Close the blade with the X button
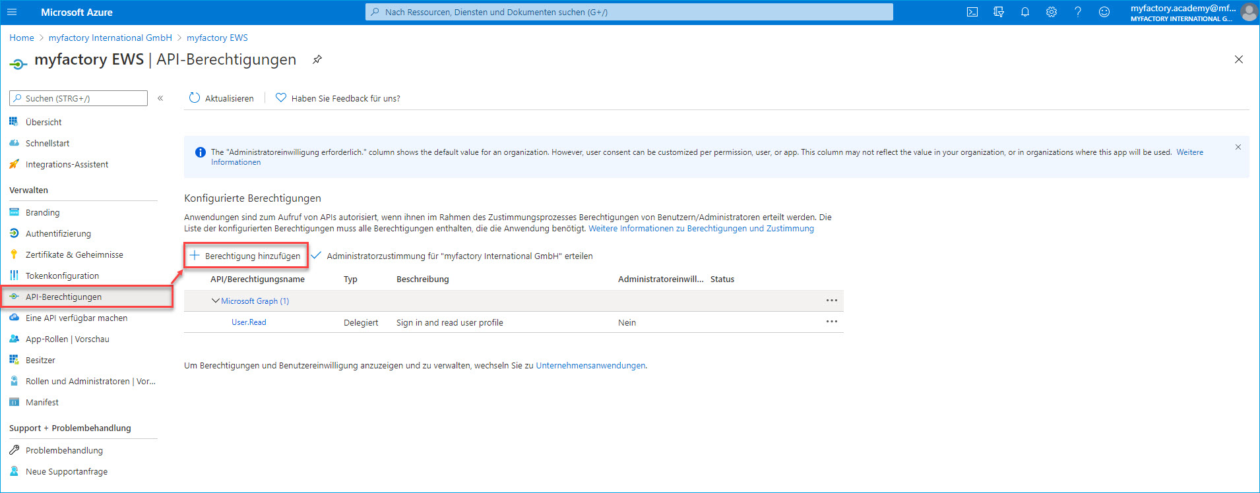This screenshot has width=1260, height=493. [1239, 59]
